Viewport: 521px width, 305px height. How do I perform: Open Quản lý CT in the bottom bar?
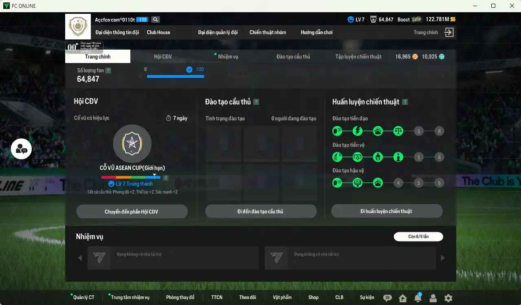pos(84,297)
